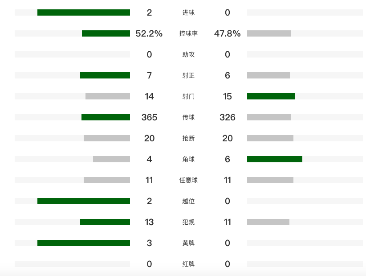Screen dimensions: 366x276
Task: Select the 326 passes value
Action: click(227, 117)
